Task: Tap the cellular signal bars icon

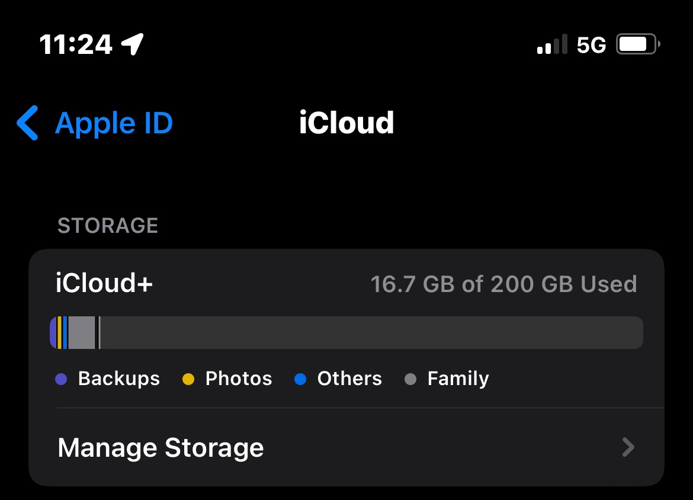Action: pyautogui.click(x=552, y=44)
